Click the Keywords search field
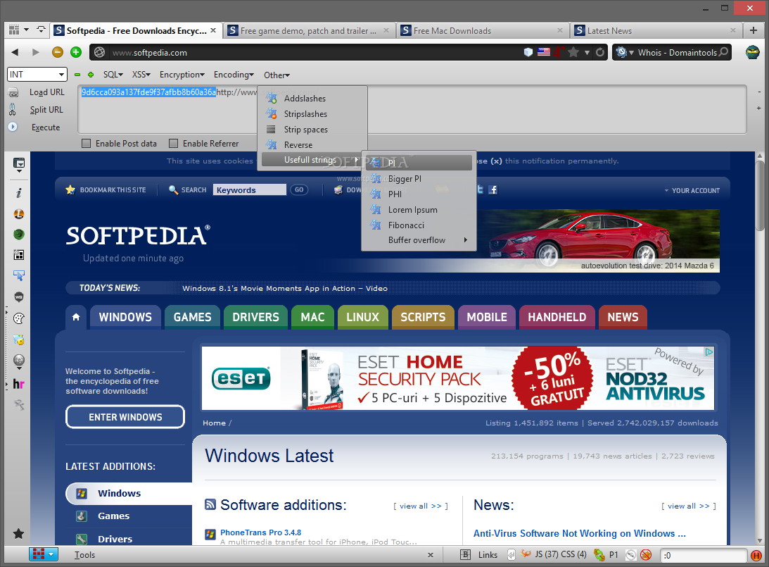Image resolution: width=769 pixels, height=567 pixels. (249, 190)
